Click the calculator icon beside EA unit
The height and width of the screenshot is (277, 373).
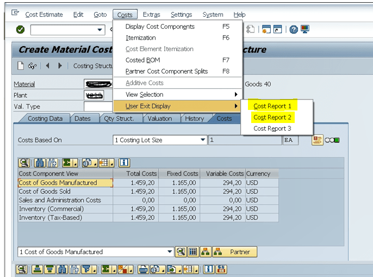pos(318,140)
